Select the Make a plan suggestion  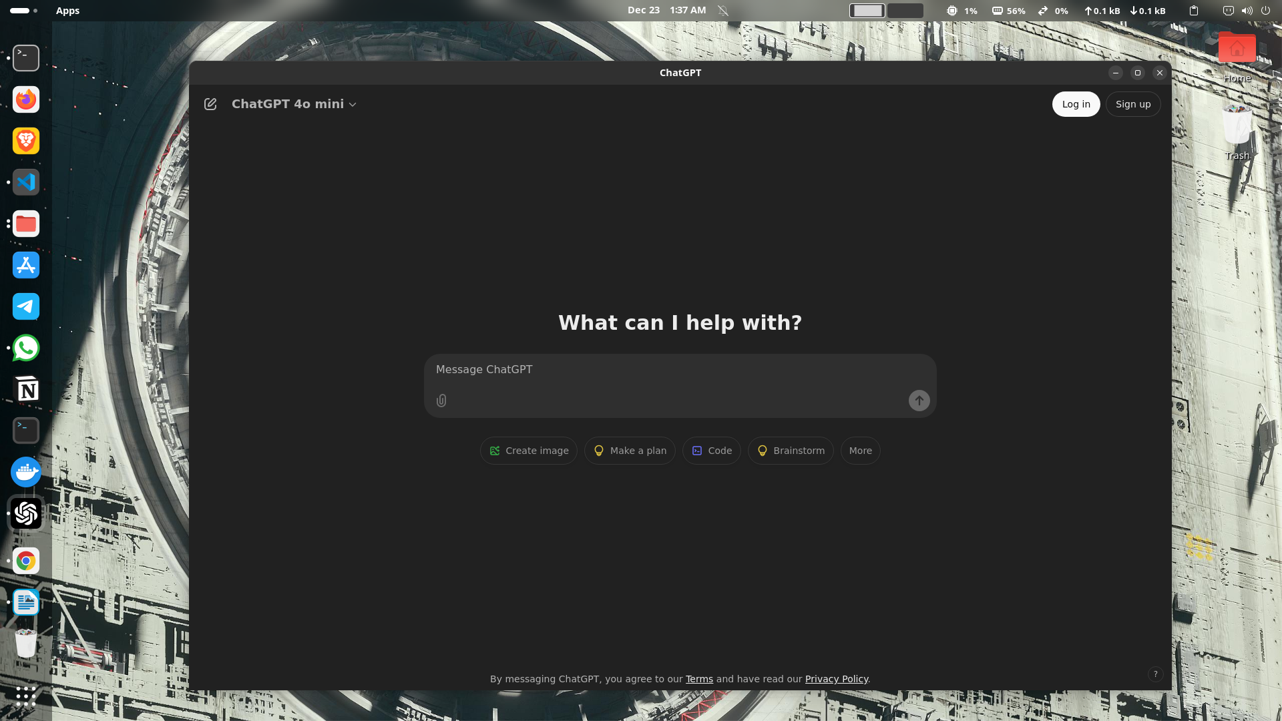point(629,451)
